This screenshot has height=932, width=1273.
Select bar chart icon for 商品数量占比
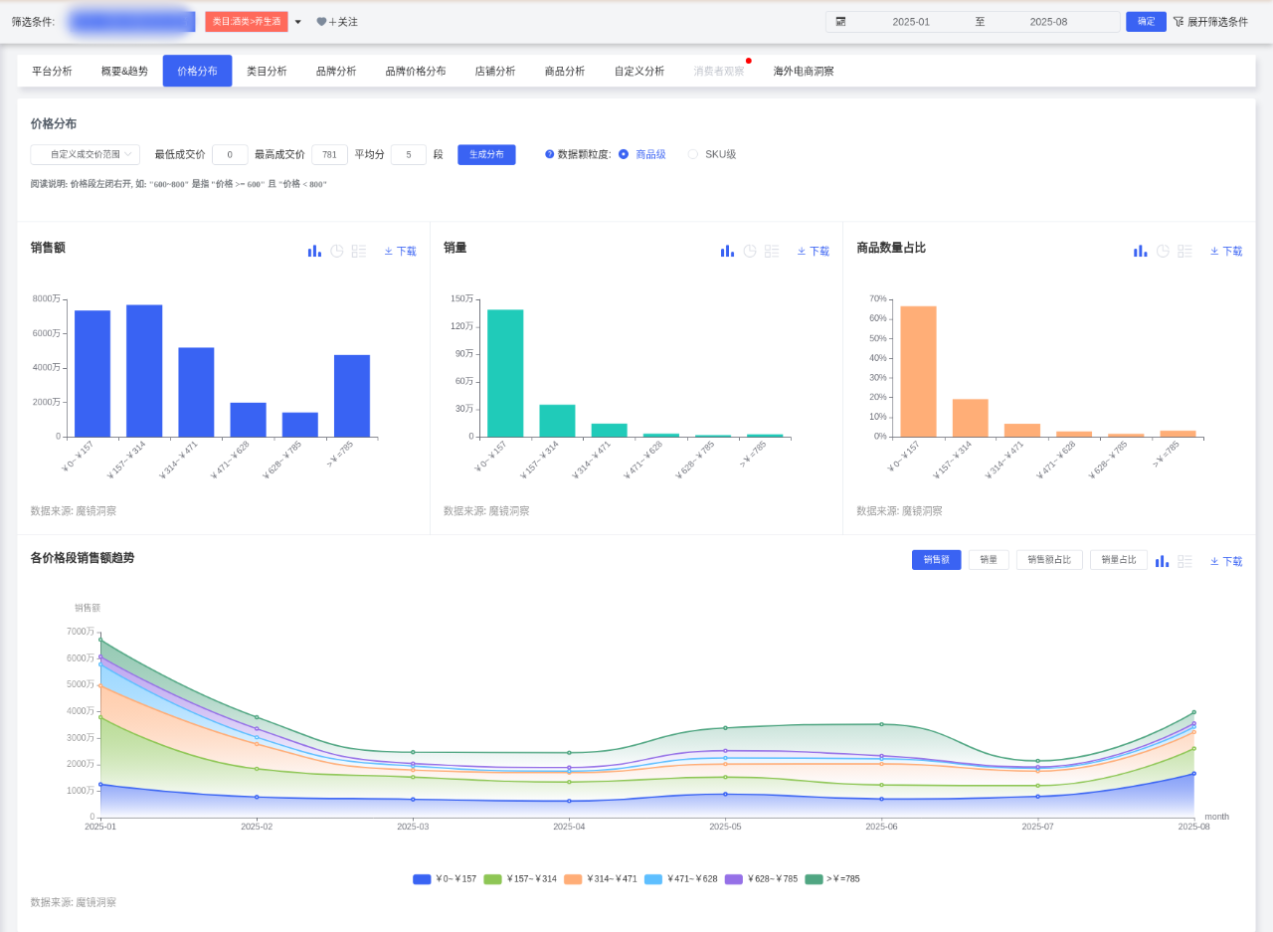[1140, 252]
